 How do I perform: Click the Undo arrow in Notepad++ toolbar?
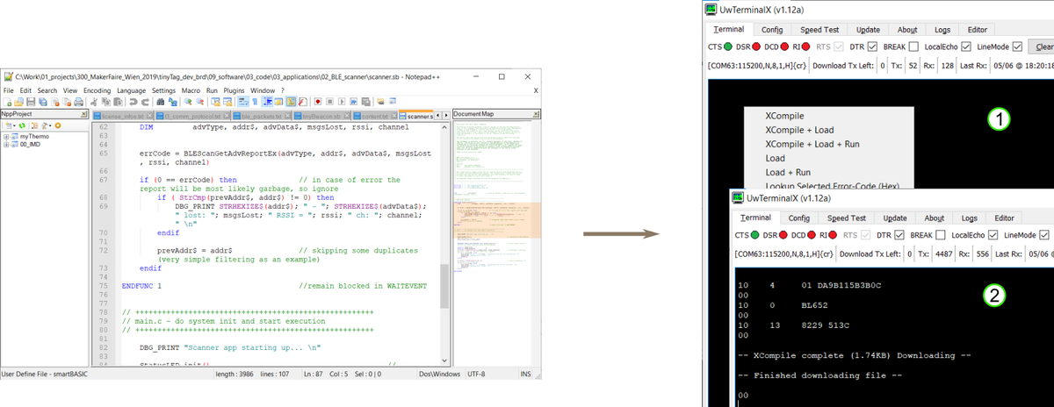coord(134,102)
